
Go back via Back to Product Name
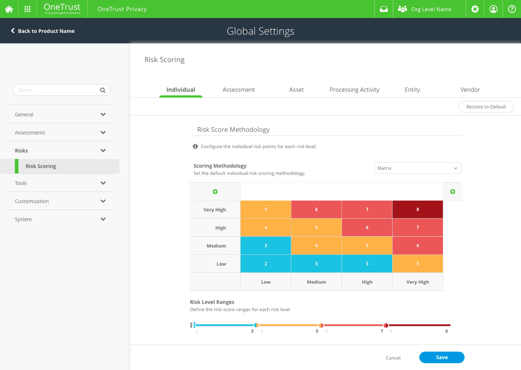click(x=43, y=31)
